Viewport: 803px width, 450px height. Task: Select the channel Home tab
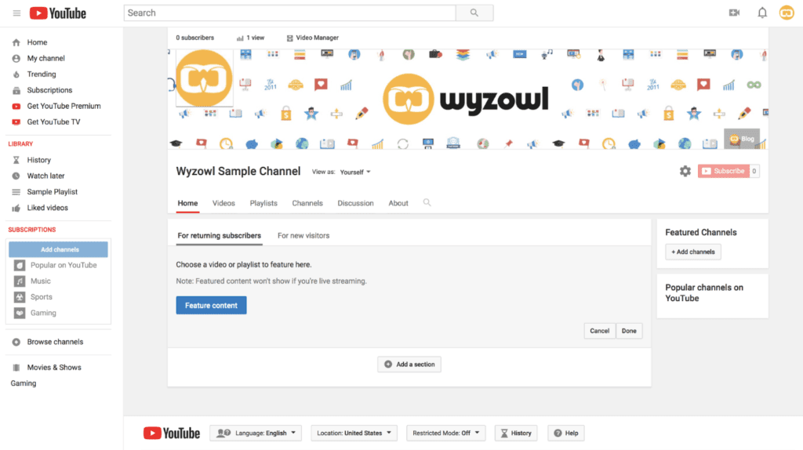pos(187,203)
